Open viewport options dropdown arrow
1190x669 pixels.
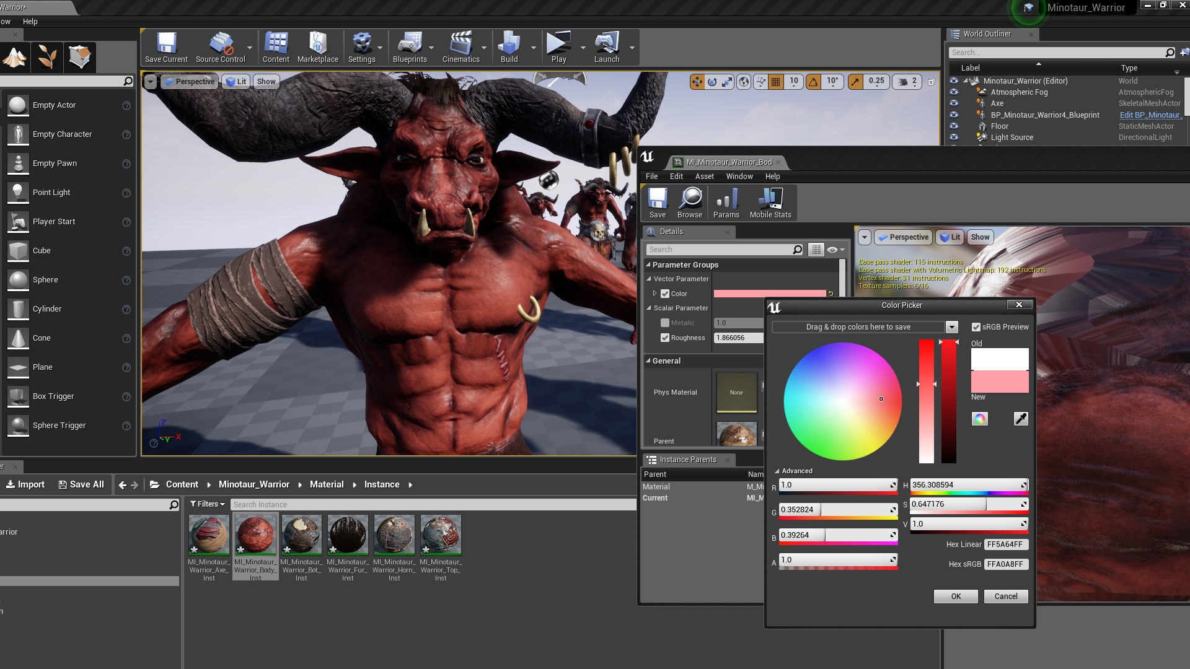(150, 82)
